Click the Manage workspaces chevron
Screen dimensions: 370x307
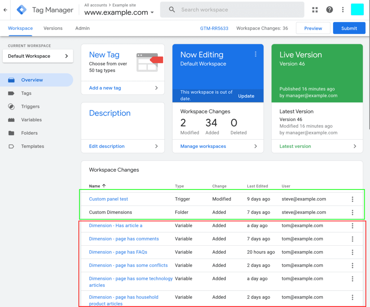point(255,146)
